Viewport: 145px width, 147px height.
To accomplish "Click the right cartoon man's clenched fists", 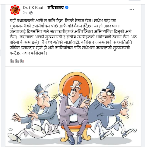I will (125, 108).
